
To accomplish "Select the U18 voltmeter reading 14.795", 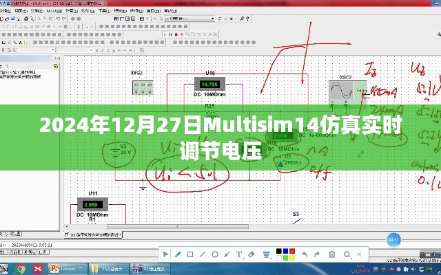I will click(209, 84).
